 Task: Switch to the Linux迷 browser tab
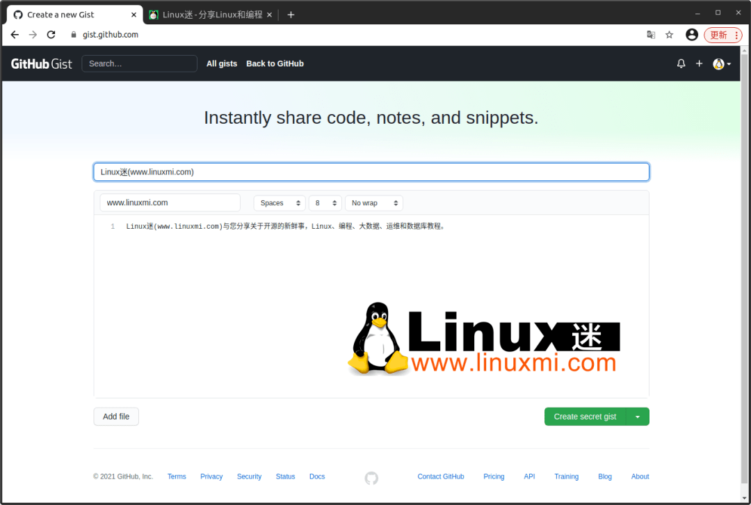[209, 14]
